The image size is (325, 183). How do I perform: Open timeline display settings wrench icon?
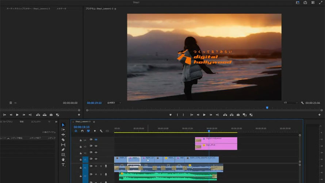pyautogui.click(x=101, y=131)
